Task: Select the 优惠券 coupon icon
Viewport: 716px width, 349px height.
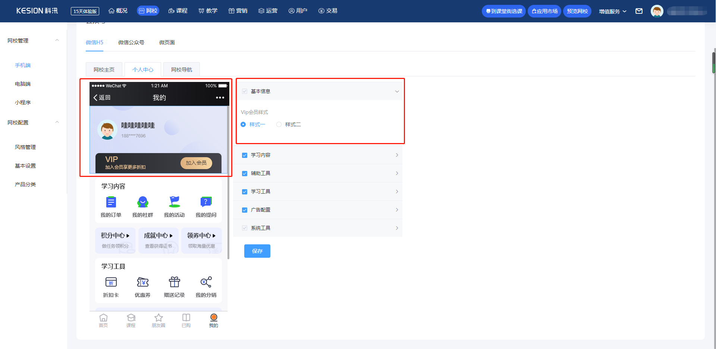Action: tap(142, 282)
